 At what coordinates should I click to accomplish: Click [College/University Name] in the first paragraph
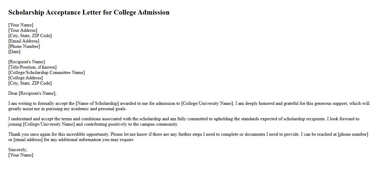(x=207, y=103)
